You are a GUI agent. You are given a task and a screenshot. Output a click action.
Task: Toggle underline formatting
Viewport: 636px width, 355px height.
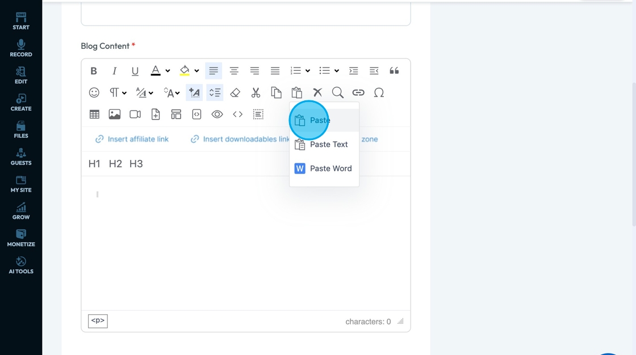pyautogui.click(x=135, y=71)
